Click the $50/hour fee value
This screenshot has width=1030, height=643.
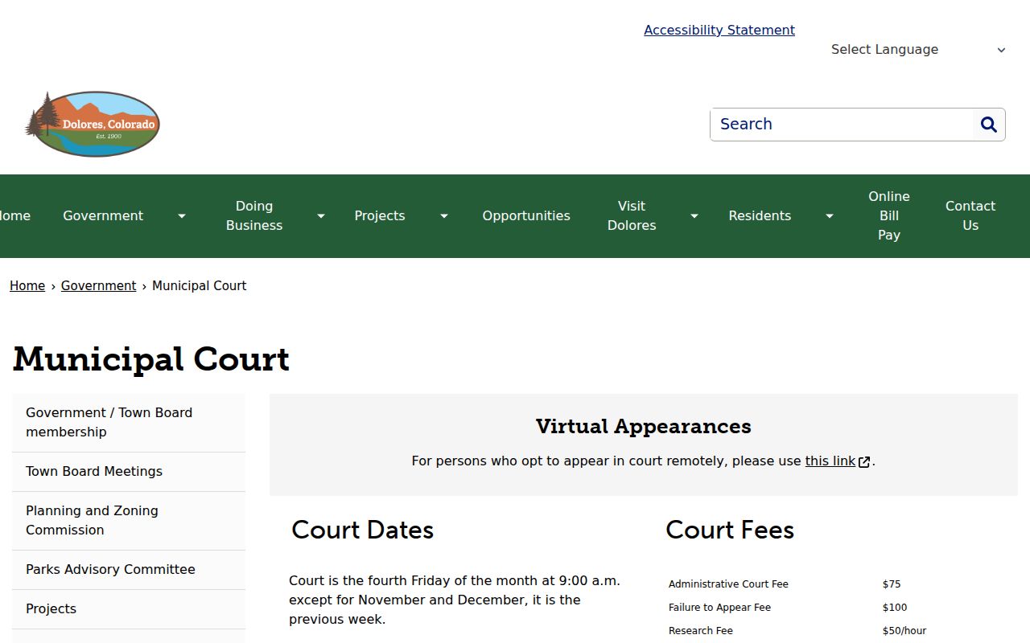click(904, 631)
